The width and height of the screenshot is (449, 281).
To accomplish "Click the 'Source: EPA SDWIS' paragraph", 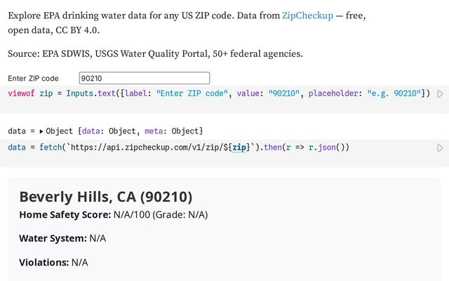I will coord(155,54).
